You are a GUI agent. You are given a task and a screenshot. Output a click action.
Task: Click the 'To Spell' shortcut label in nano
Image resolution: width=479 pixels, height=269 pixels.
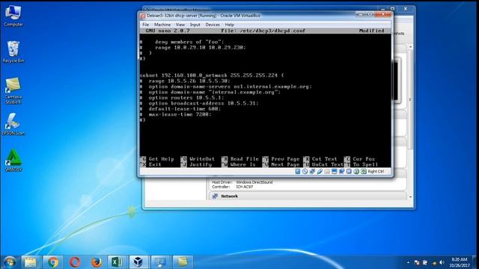tap(365, 164)
